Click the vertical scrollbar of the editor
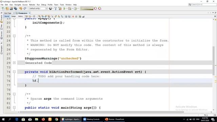 214,61
